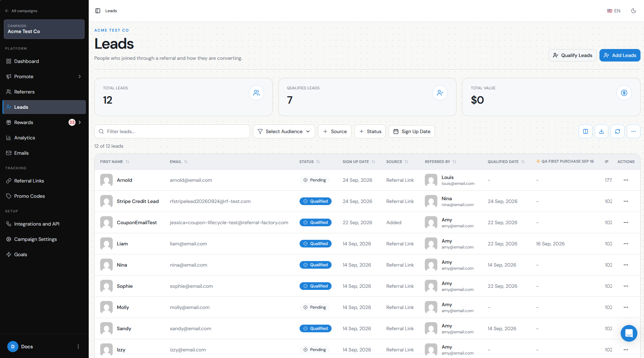Switch to dark mode moon icon
Screen dimensions: 644x358
coord(634,11)
